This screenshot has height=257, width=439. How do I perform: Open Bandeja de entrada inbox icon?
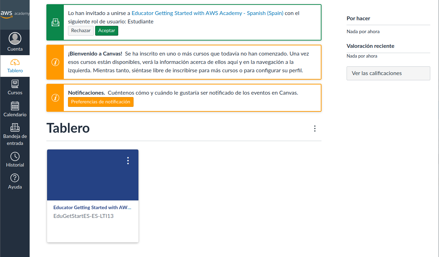click(15, 128)
